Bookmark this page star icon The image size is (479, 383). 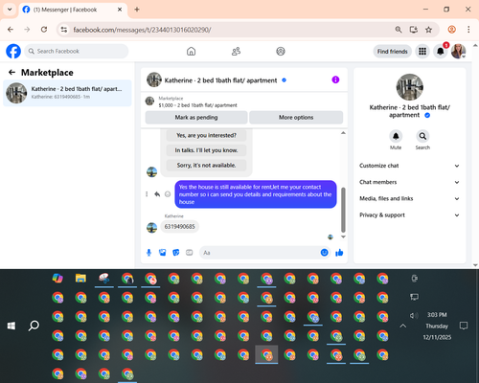428,30
